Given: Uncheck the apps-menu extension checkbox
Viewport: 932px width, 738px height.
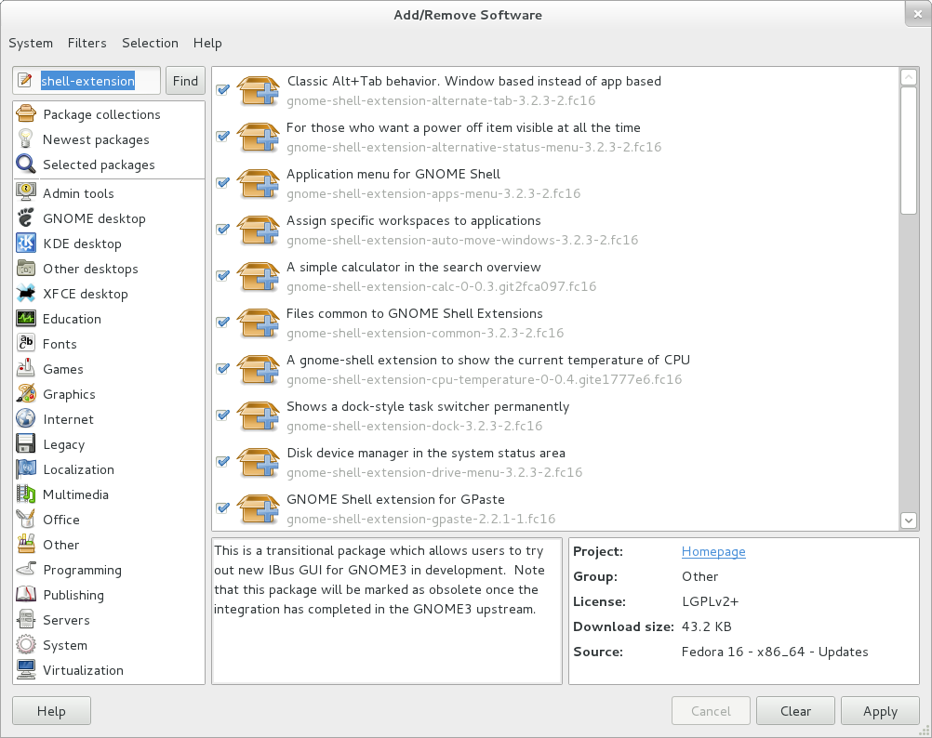Looking at the screenshot, I should (x=223, y=182).
